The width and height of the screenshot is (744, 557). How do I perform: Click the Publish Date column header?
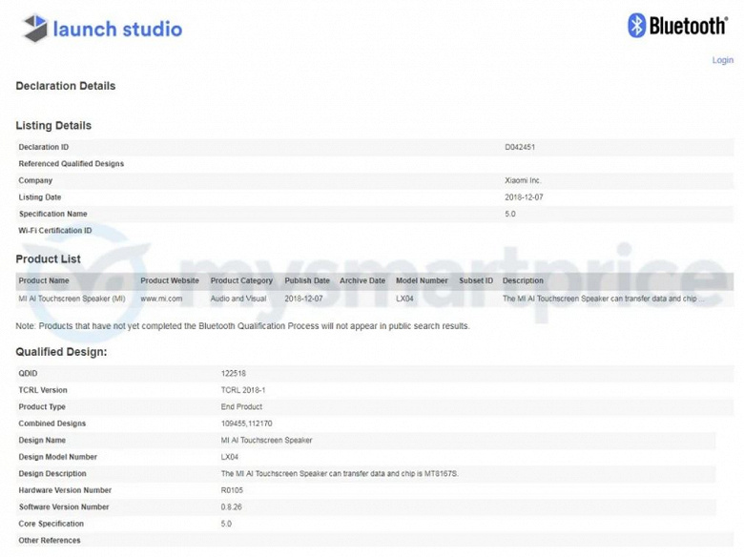pos(307,280)
